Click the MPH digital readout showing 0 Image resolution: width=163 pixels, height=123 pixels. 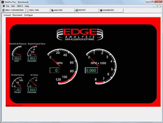click(54, 70)
